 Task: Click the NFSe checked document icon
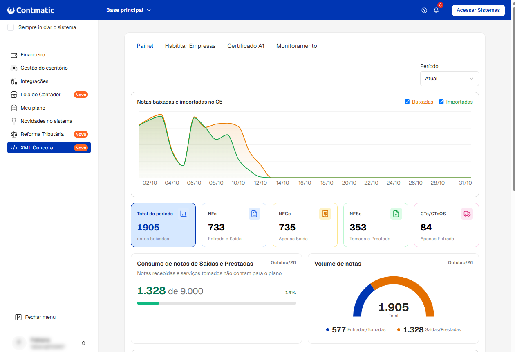pos(396,214)
